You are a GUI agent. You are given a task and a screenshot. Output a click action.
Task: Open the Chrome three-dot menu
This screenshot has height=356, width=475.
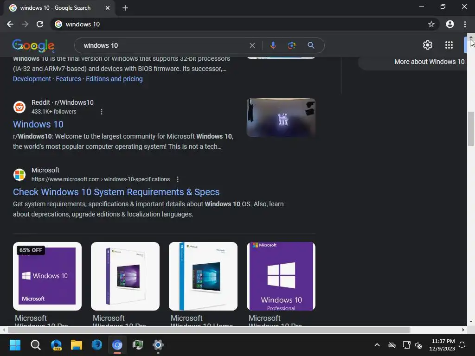pyautogui.click(x=465, y=24)
